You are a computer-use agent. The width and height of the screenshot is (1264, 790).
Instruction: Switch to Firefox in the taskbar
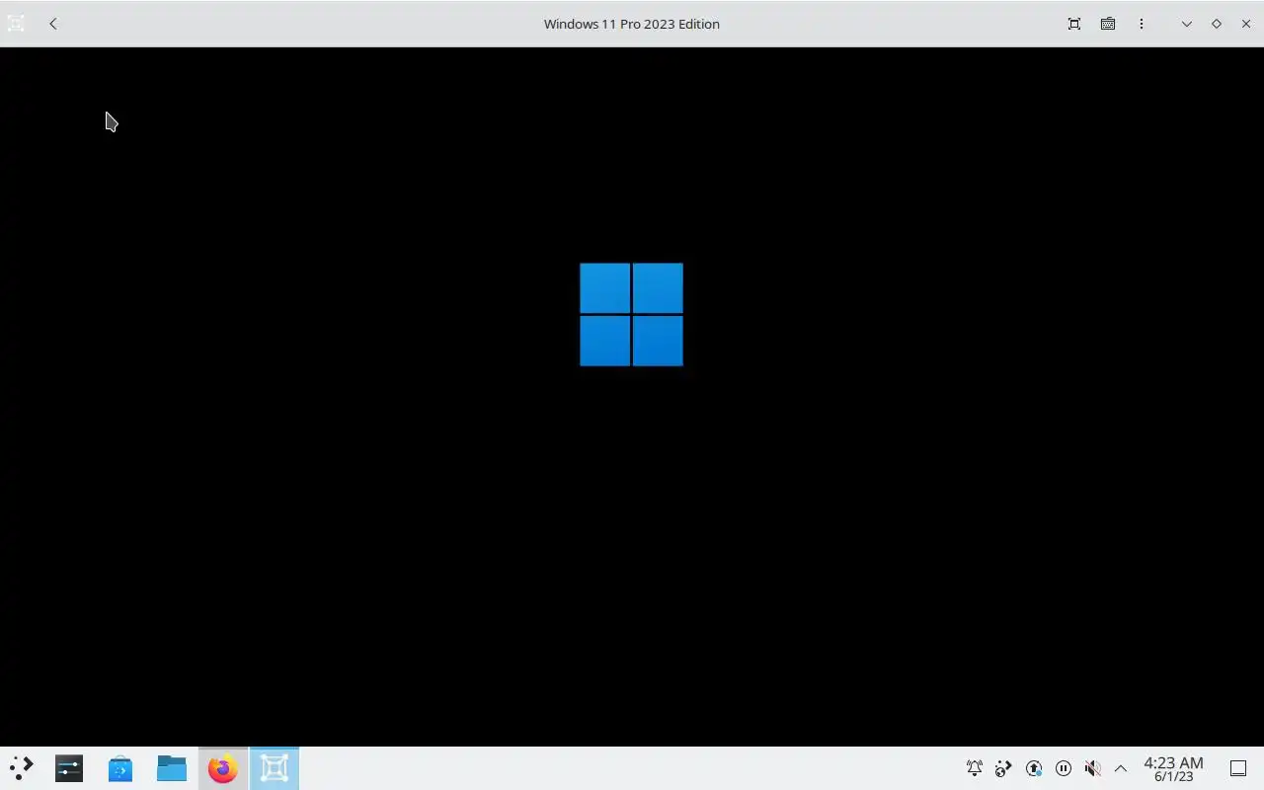tap(223, 768)
